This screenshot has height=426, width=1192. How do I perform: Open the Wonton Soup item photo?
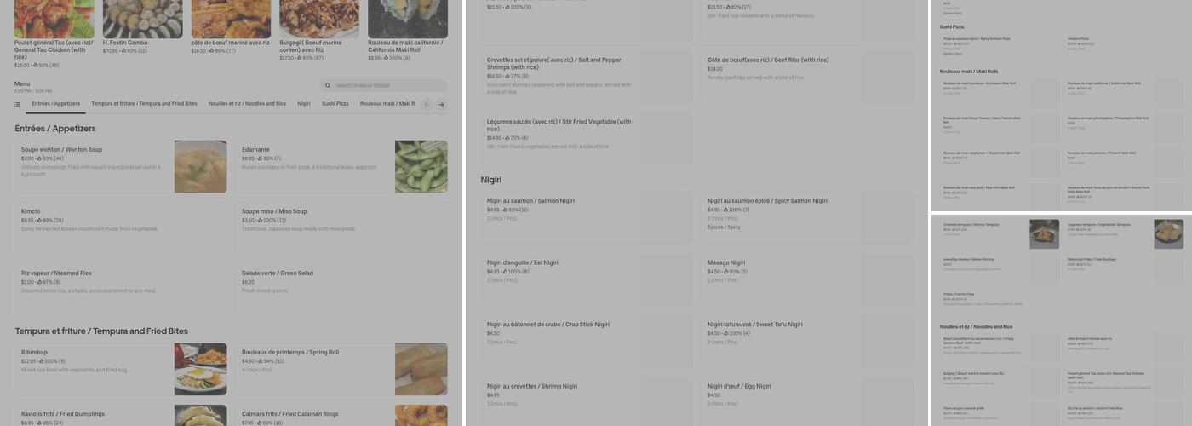pos(201,166)
